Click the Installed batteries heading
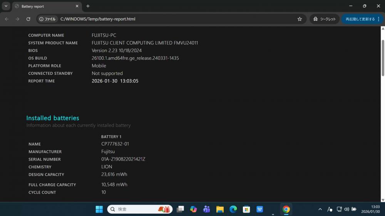The width and height of the screenshot is (385, 216). point(53,118)
